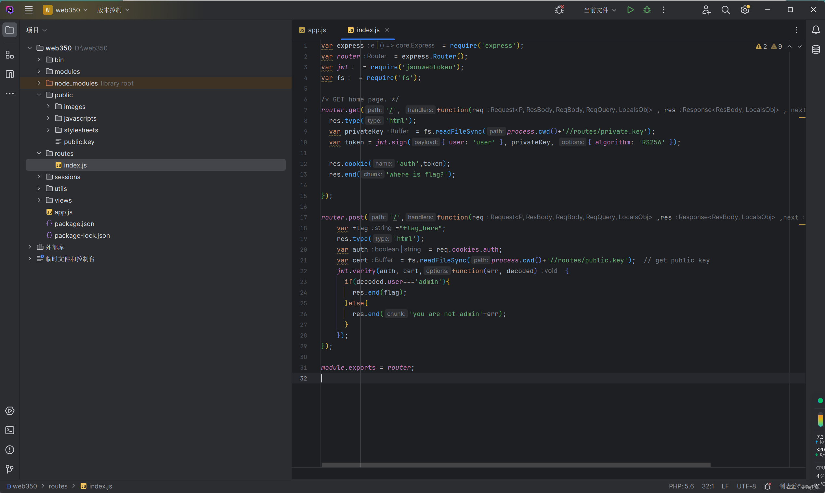Close the index.js editor tab
This screenshot has width=825, height=493.
387,30
